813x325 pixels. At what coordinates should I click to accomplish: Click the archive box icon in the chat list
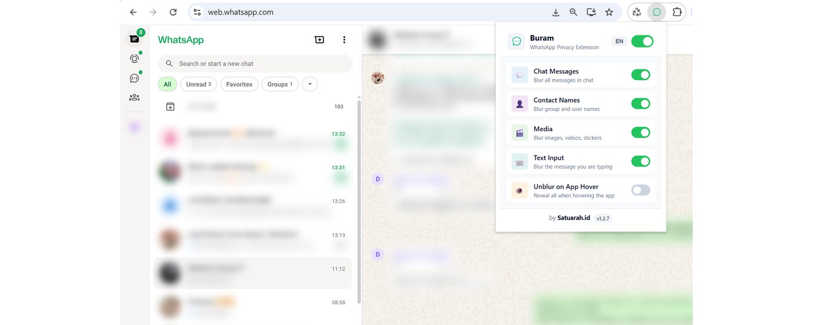pyautogui.click(x=170, y=107)
